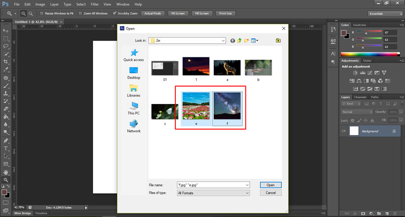Open the Quick access location
405x217 pixels.
pos(133,56)
